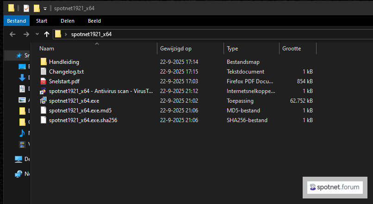Image resolution: width=373 pixels, height=204 pixels.
Task: Select the spotnet1921_x64.exe file name
Action: (74, 101)
